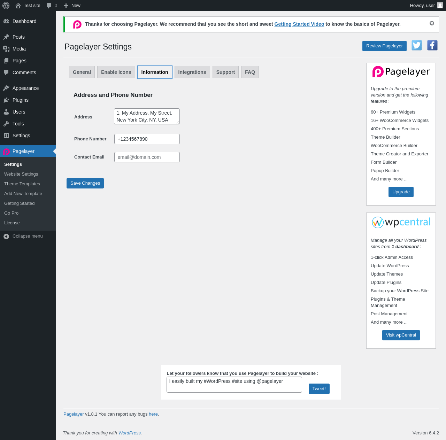Click the 'here' bug report link

pyautogui.click(x=153, y=414)
